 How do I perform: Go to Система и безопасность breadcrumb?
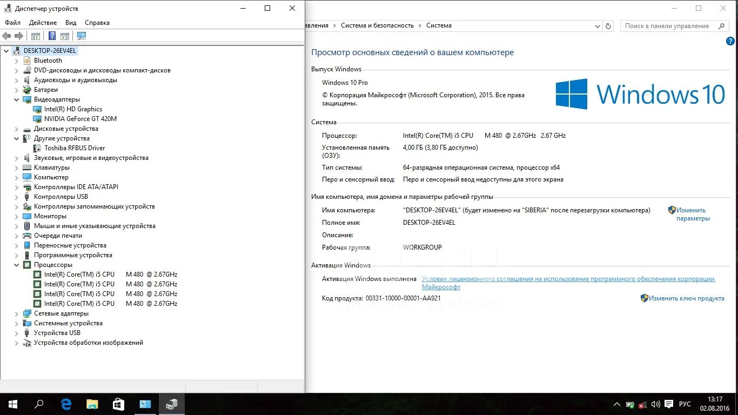[377, 25]
